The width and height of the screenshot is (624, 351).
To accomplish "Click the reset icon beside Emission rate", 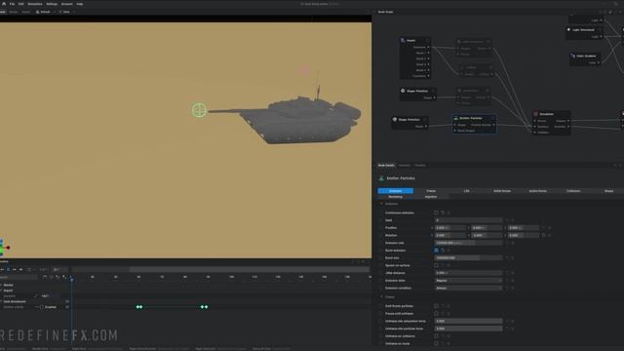I will click(x=507, y=243).
